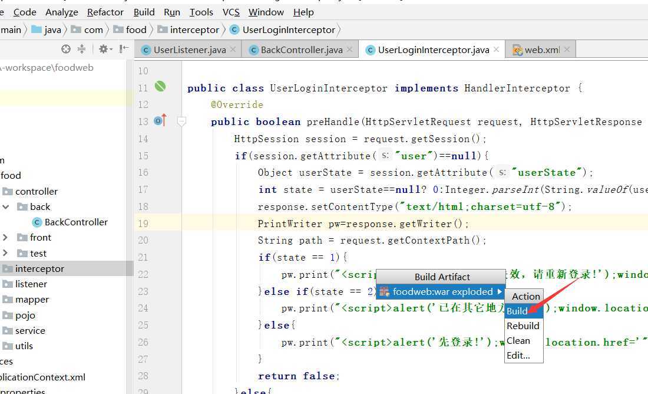Click the UserListener.java class file icon
The image size is (648, 394).
pos(146,50)
